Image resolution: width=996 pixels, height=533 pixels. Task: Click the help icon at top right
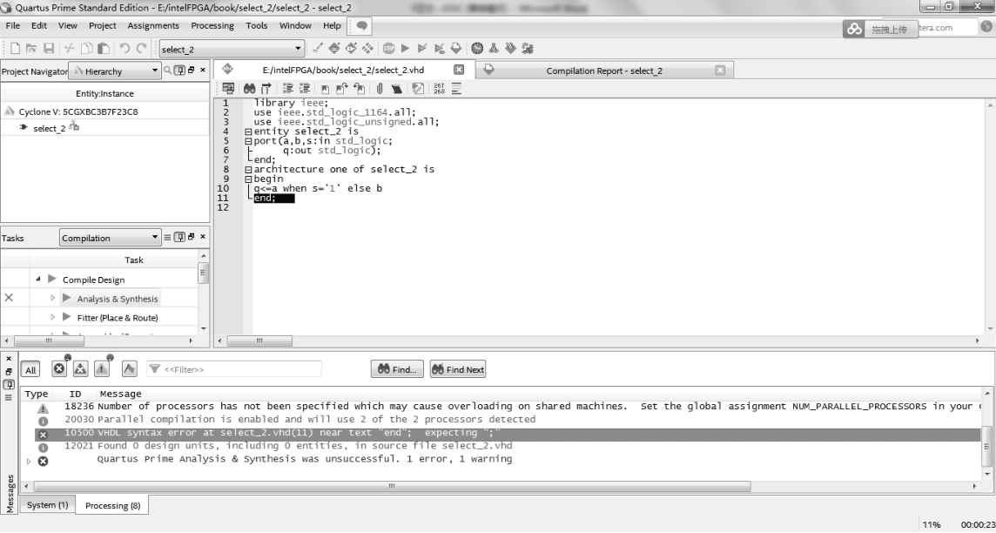click(988, 27)
